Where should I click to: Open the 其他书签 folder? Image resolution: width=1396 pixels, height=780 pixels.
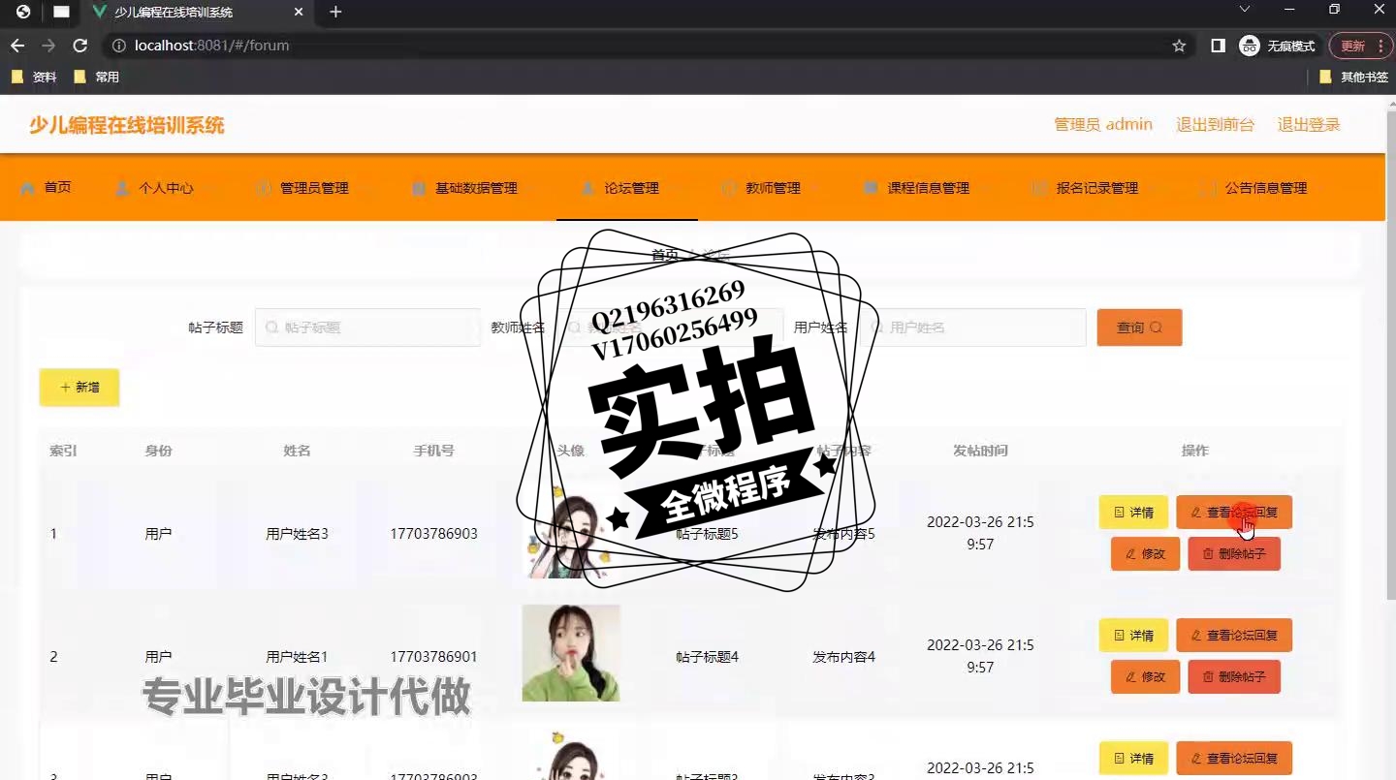coord(1354,77)
